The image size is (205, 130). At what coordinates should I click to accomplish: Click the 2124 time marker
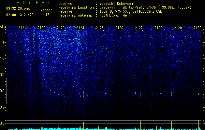point(80,28)
